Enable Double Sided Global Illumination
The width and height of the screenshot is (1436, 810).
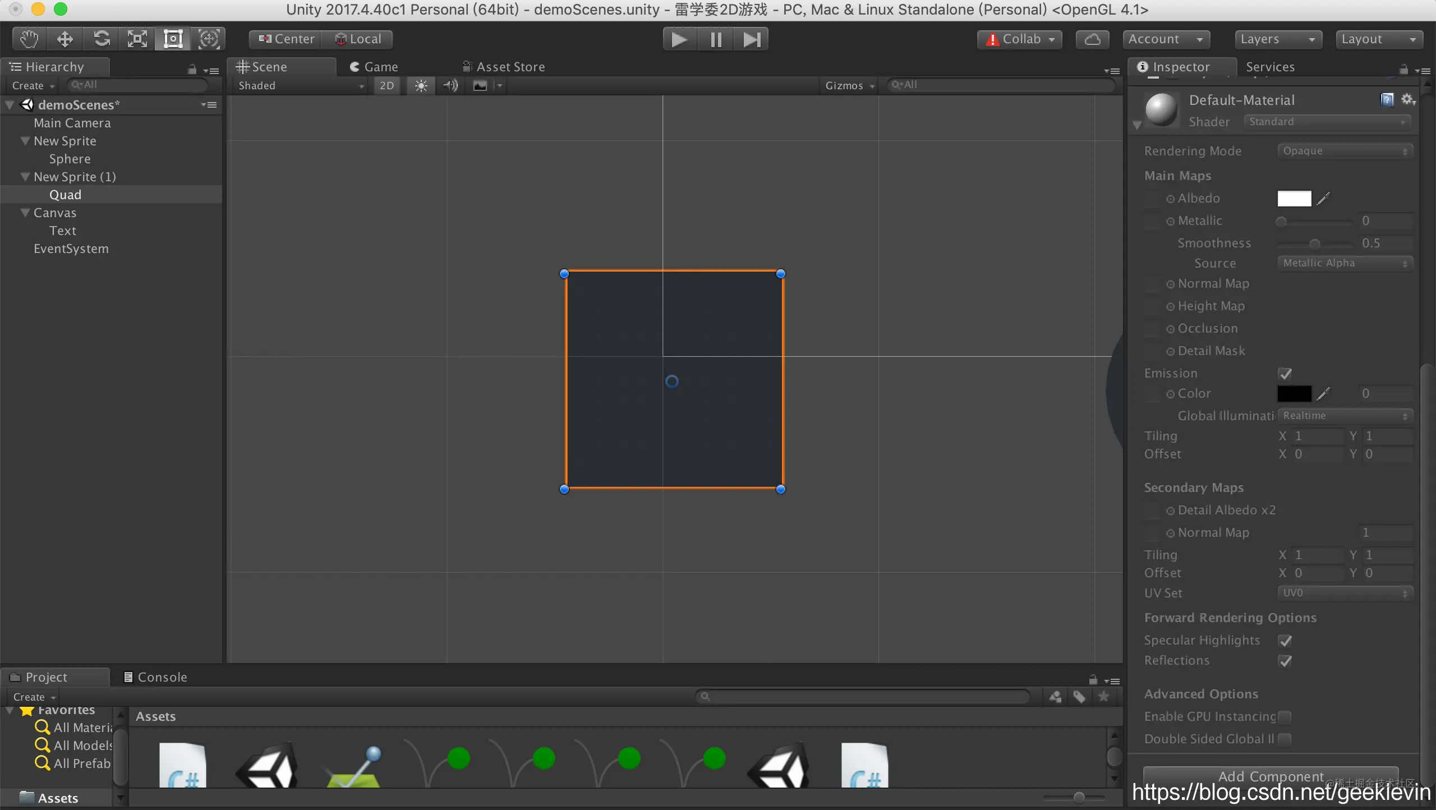(1285, 739)
